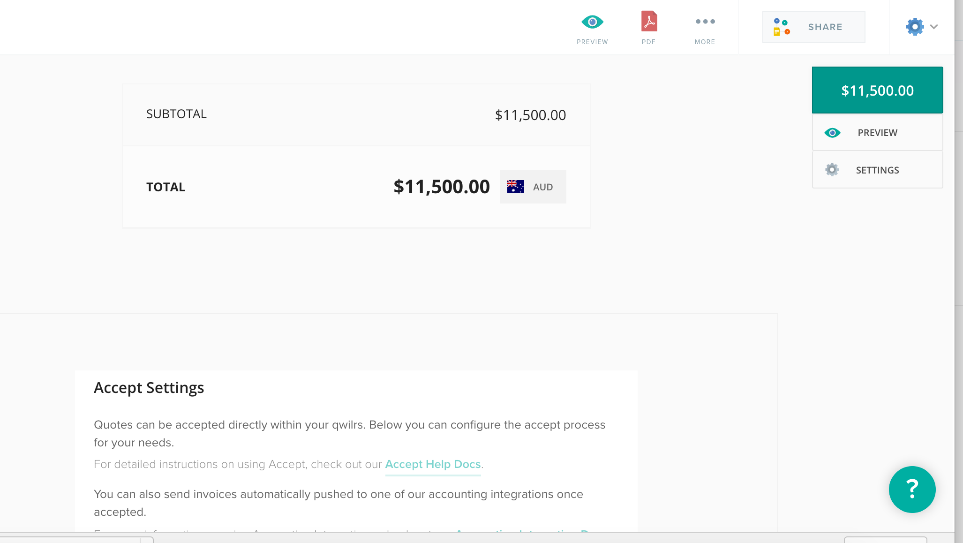Open the More options three-dot menu
Viewport: 963px width, 543px height.
705,22
